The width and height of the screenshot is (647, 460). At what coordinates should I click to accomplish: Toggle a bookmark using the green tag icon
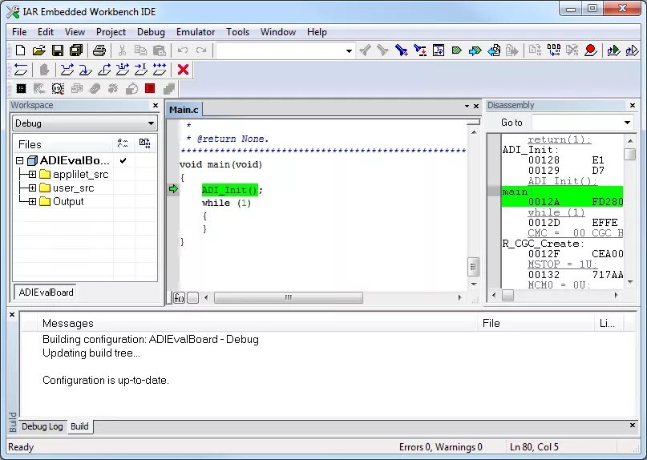point(456,50)
